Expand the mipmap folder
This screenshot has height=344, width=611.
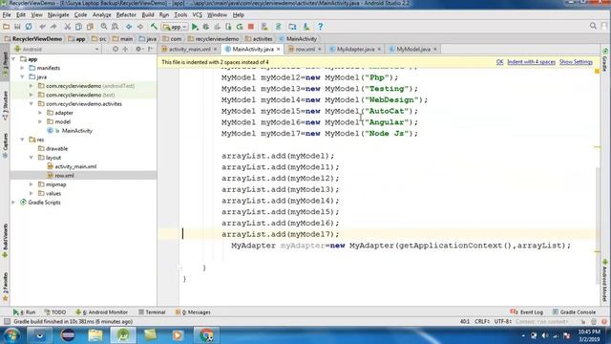pos(32,184)
